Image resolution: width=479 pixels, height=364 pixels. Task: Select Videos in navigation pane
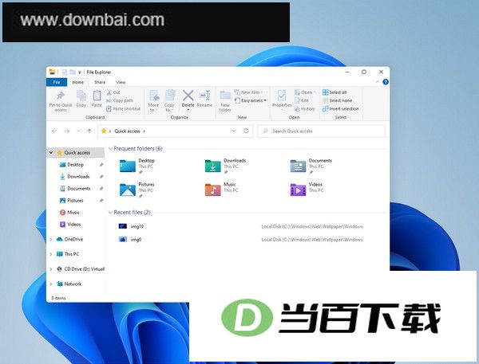coord(74,225)
